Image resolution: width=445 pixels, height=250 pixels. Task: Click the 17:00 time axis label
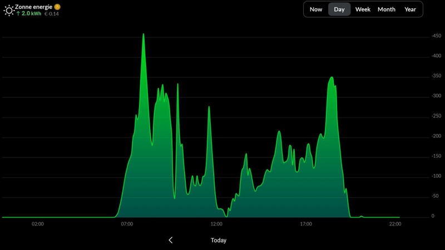tap(306, 224)
